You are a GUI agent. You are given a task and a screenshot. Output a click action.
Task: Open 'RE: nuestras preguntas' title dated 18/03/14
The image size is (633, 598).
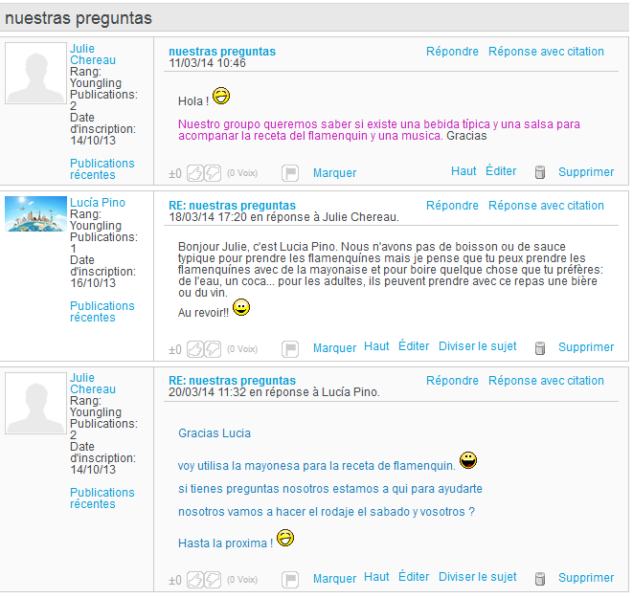point(232,206)
